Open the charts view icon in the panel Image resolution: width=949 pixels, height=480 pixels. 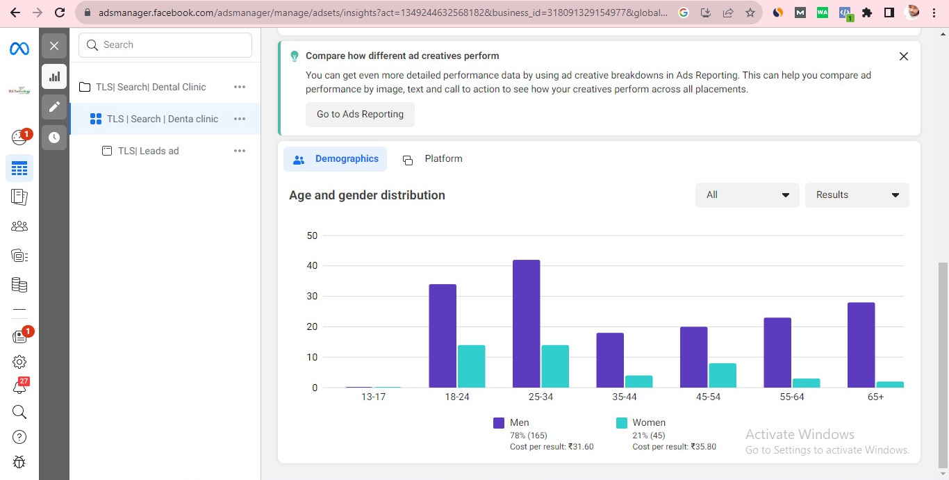click(x=54, y=76)
